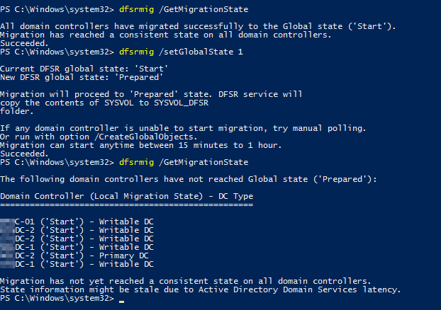Screen dimensions: 441x310
Task: Click the '15 minutes to 1 hour' line
Action: (x=141, y=146)
